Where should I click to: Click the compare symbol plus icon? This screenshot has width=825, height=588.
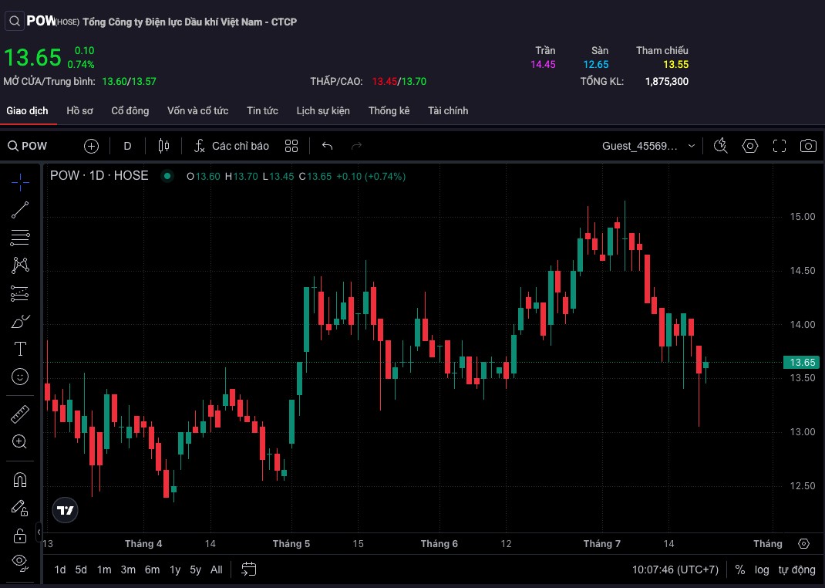(91, 146)
